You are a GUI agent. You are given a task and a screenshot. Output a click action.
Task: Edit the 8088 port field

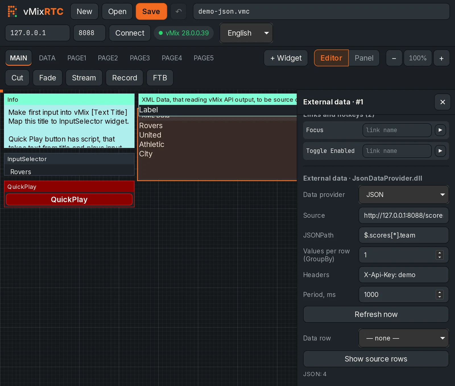click(x=90, y=33)
